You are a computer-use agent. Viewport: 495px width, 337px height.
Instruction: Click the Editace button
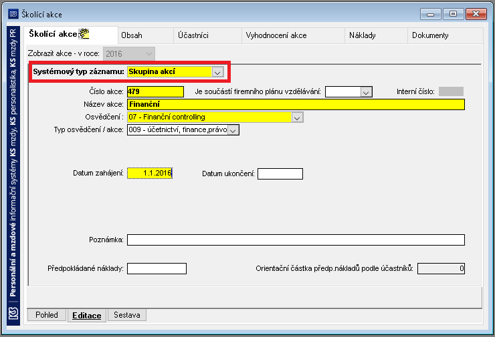click(87, 315)
